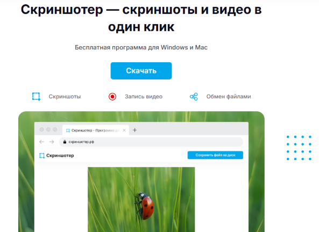
Task: Select the Скриншотер - Программа browser tab
Action: pos(96,130)
